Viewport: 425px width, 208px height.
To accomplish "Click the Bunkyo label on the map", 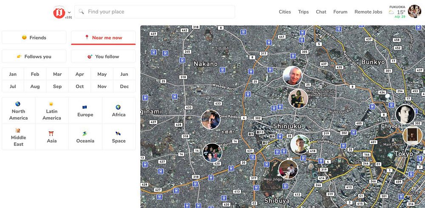I will (373, 62).
